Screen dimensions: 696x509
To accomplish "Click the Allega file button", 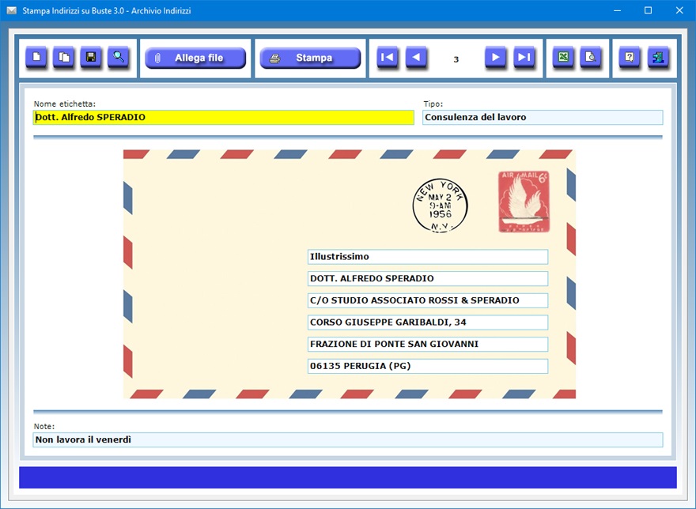I will click(x=195, y=58).
